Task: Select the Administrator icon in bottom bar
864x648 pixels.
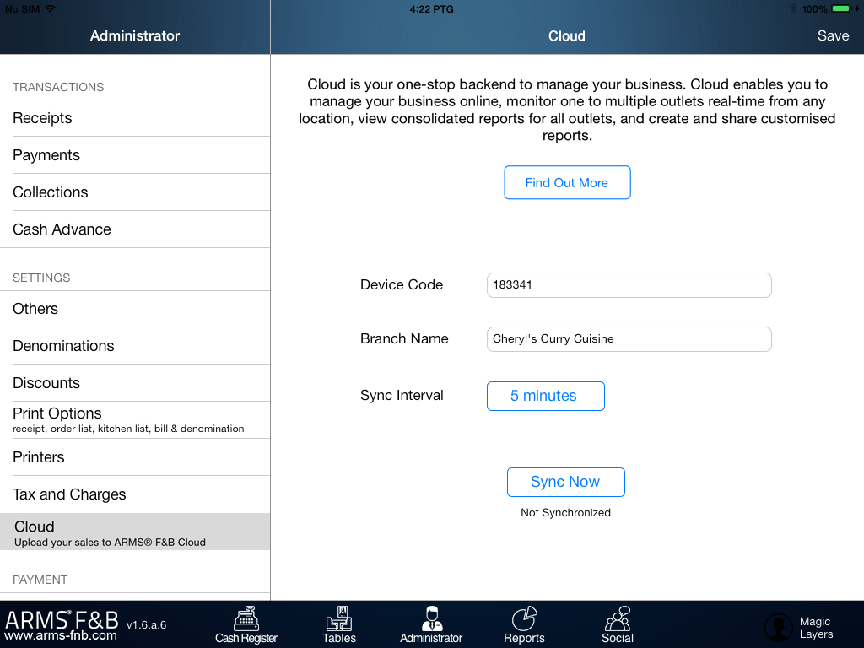Action: pos(431,618)
